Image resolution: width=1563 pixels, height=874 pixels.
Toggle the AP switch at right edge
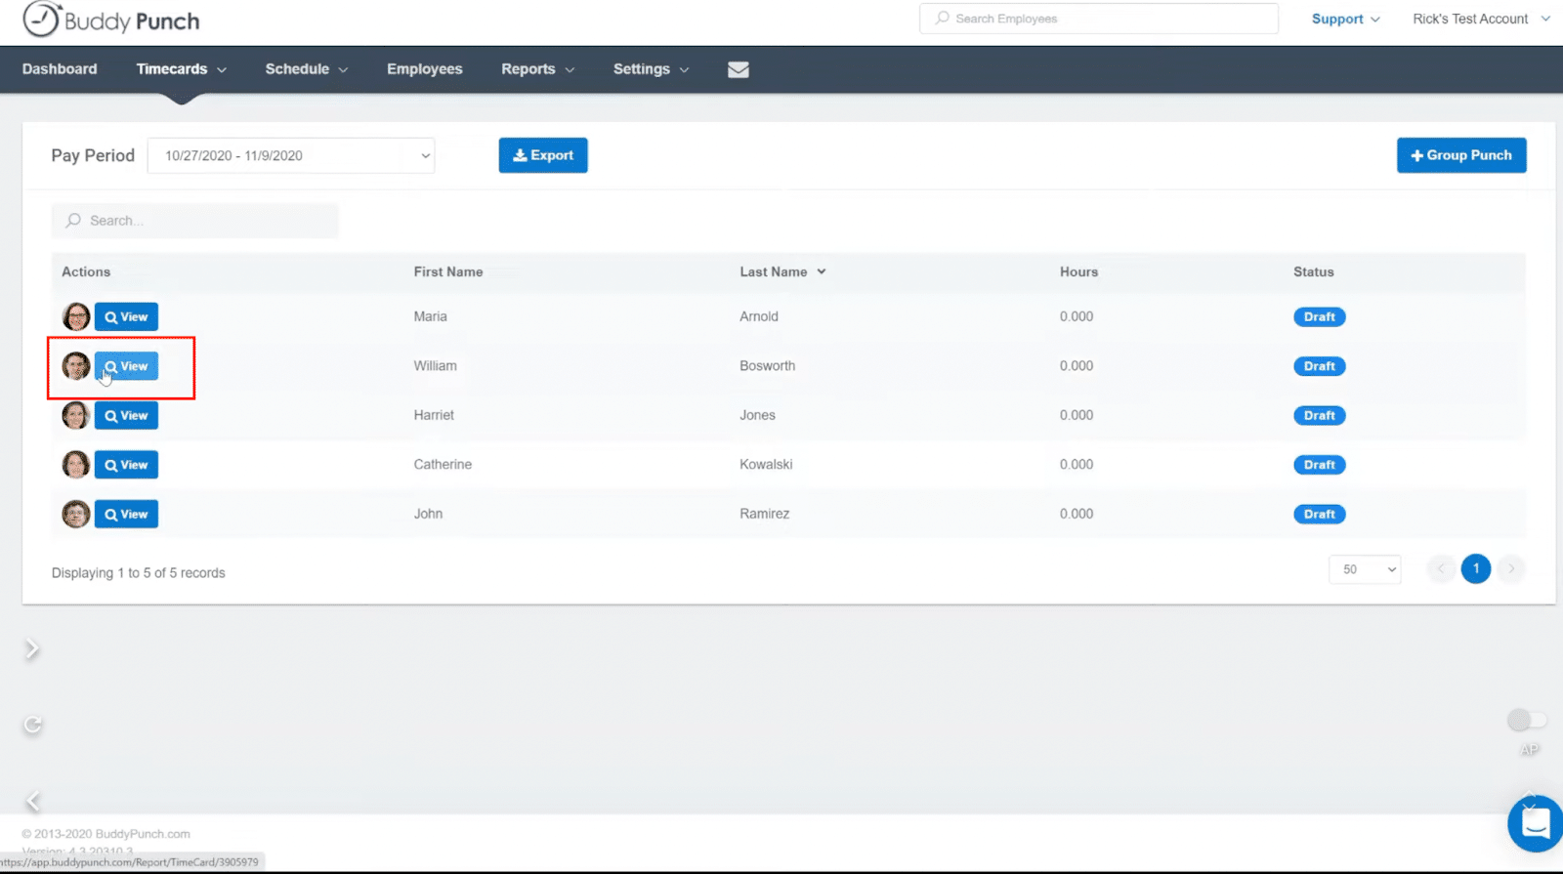1527,721
